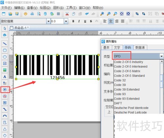Expand the font size dropdown
Image resolution: width=164 pixels, height=138 pixels.
[x=66, y=21]
